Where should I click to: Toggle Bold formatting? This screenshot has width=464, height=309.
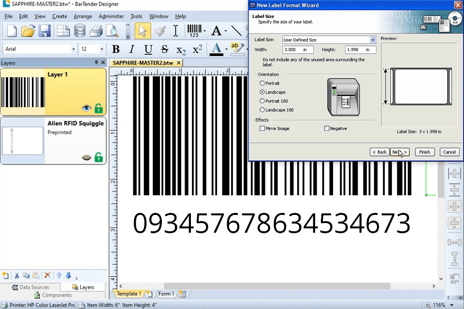[116, 49]
